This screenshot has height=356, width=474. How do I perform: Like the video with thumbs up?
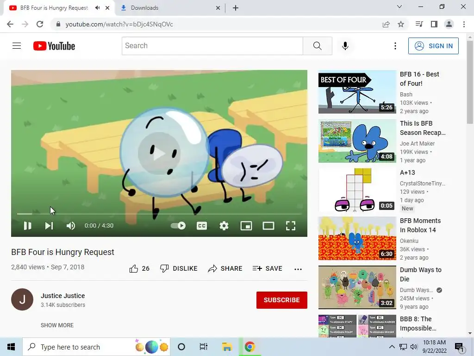[139, 268]
